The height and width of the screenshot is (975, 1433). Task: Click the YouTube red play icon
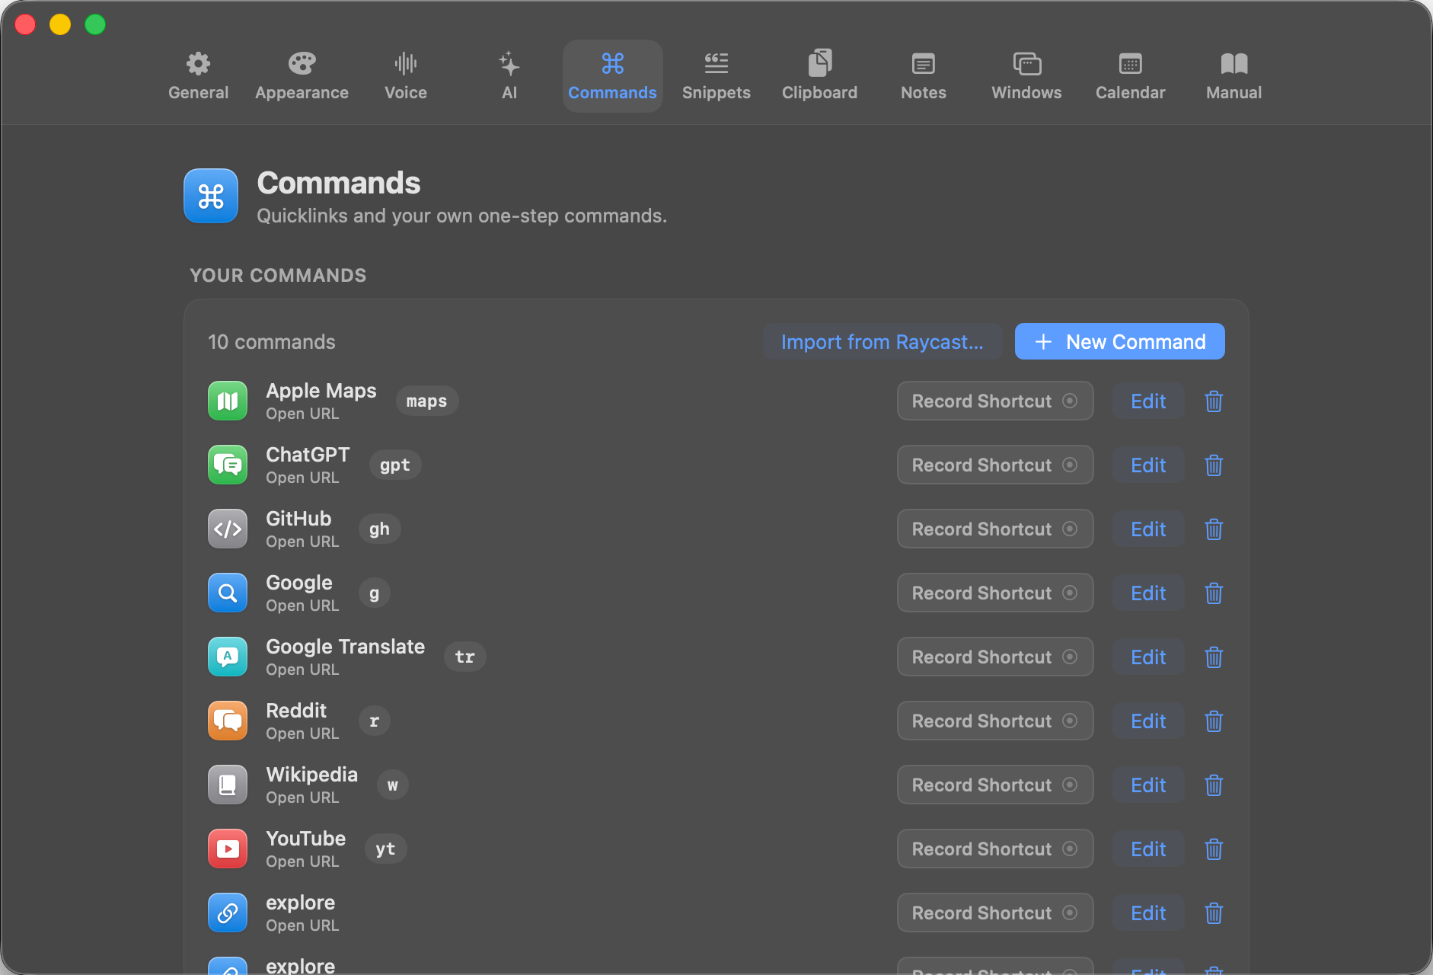tap(228, 849)
